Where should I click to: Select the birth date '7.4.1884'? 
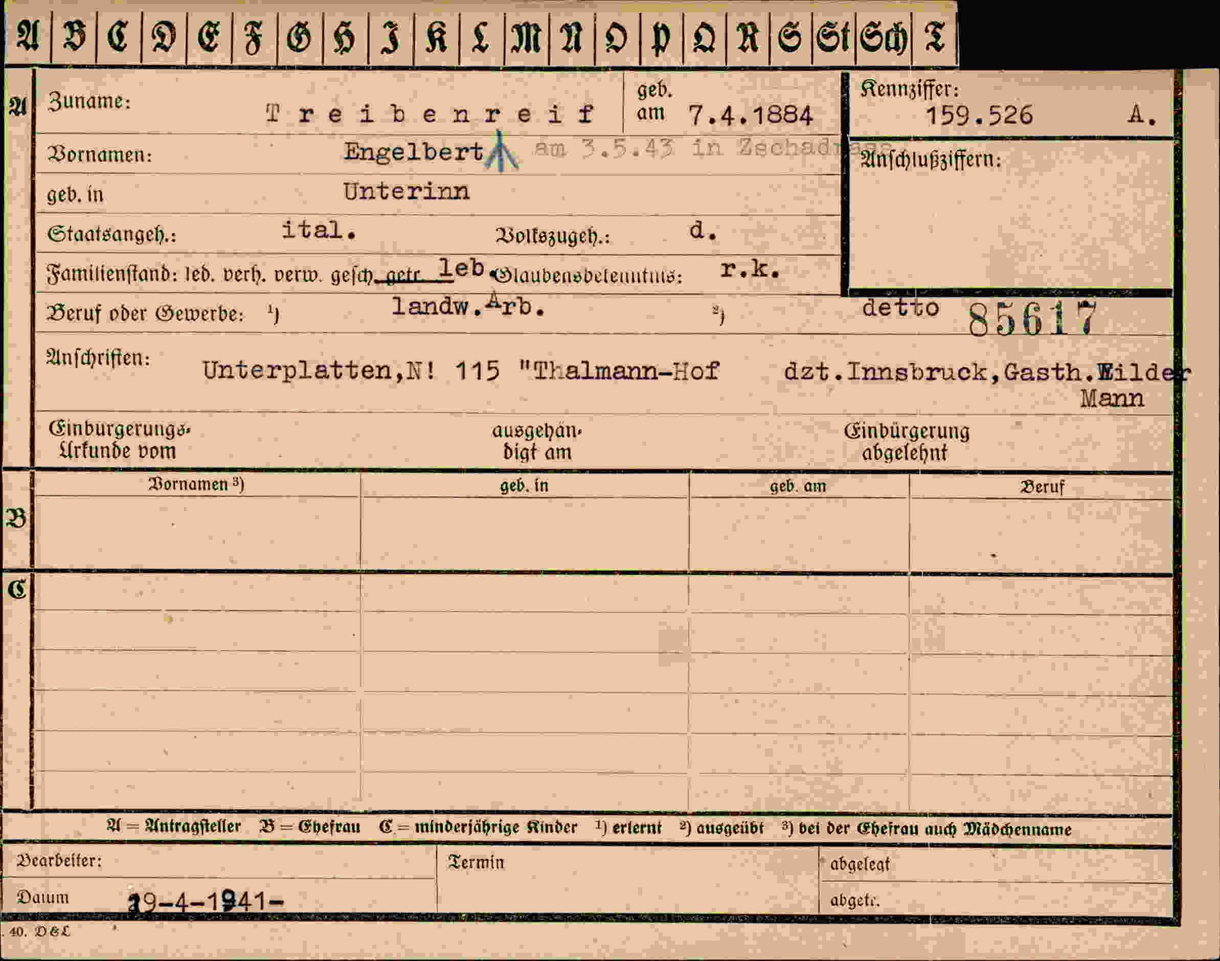pyautogui.click(x=751, y=116)
